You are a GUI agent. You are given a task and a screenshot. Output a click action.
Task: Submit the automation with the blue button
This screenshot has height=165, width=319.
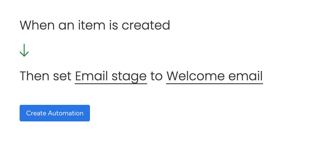coord(55,113)
